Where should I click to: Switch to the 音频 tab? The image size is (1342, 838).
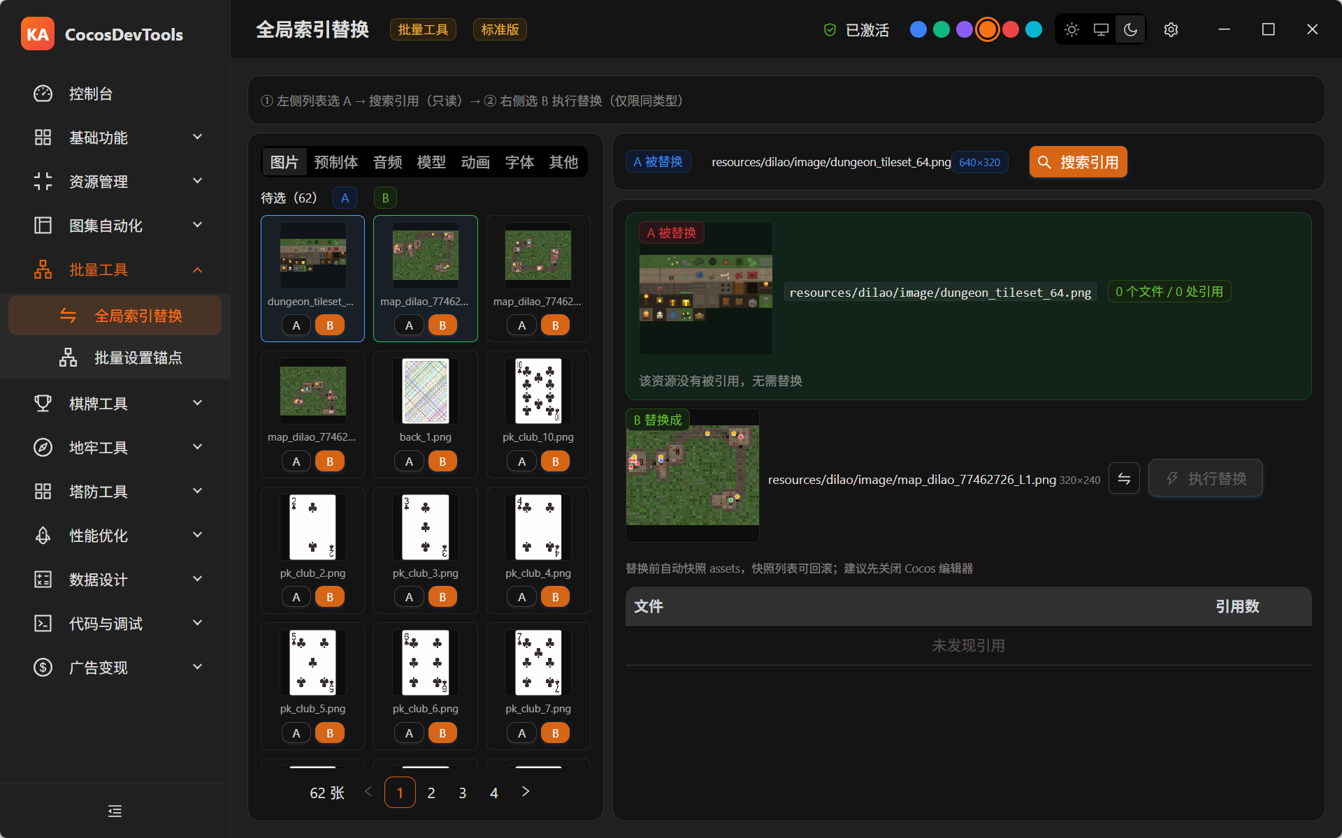(x=388, y=162)
